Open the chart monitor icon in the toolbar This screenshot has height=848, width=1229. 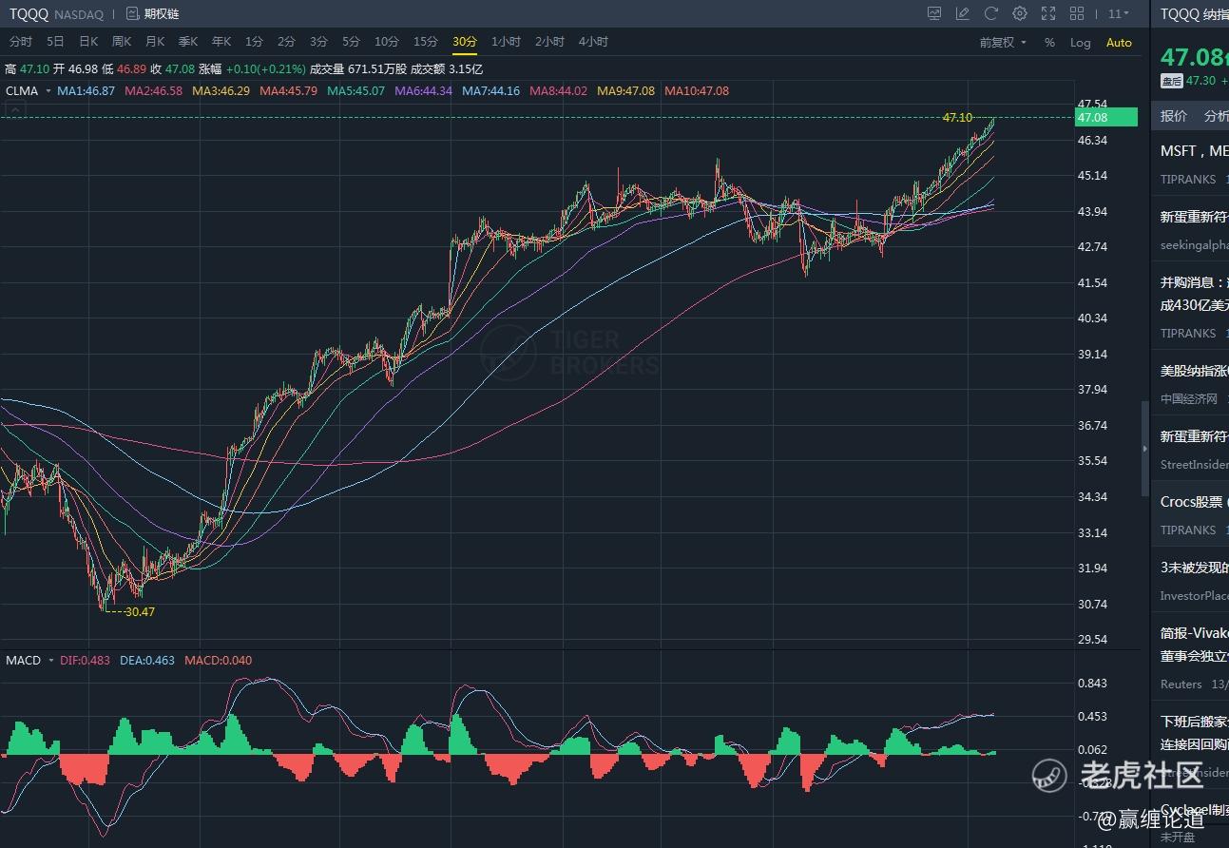(x=934, y=13)
